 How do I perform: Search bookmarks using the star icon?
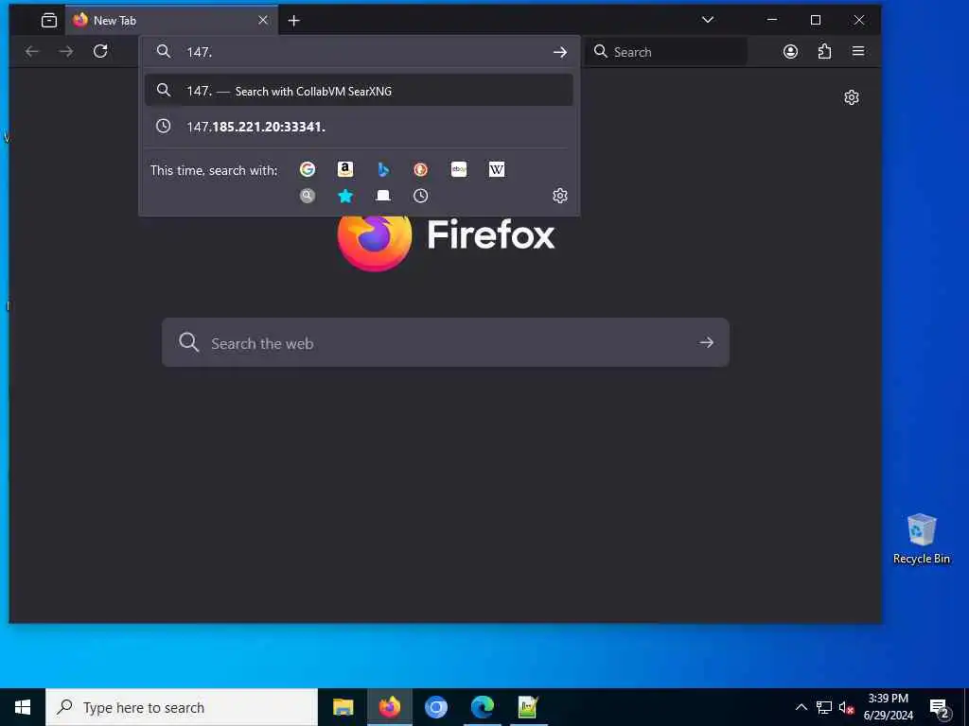pos(345,196)
